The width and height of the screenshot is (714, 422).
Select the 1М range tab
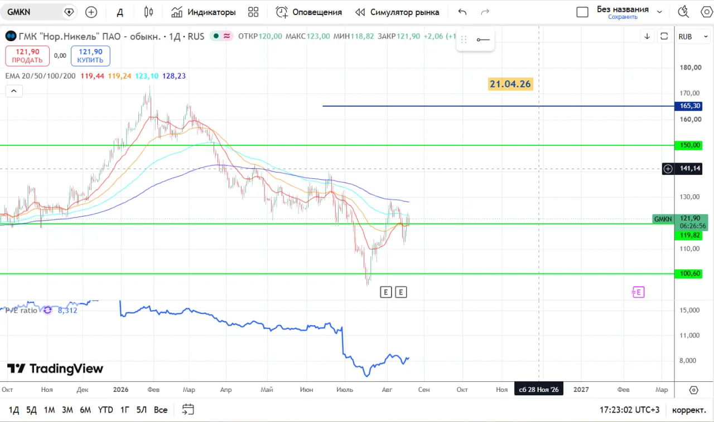[x=49, y=410]
